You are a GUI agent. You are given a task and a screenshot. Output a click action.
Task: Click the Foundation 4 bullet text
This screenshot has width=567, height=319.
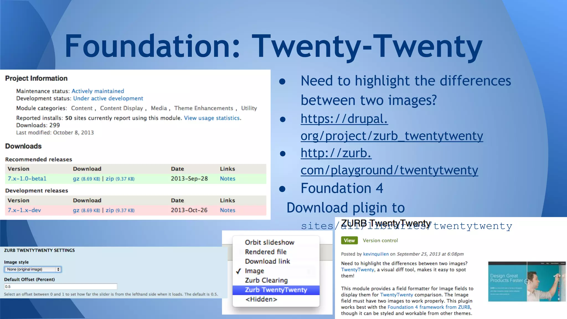(342, 188)
